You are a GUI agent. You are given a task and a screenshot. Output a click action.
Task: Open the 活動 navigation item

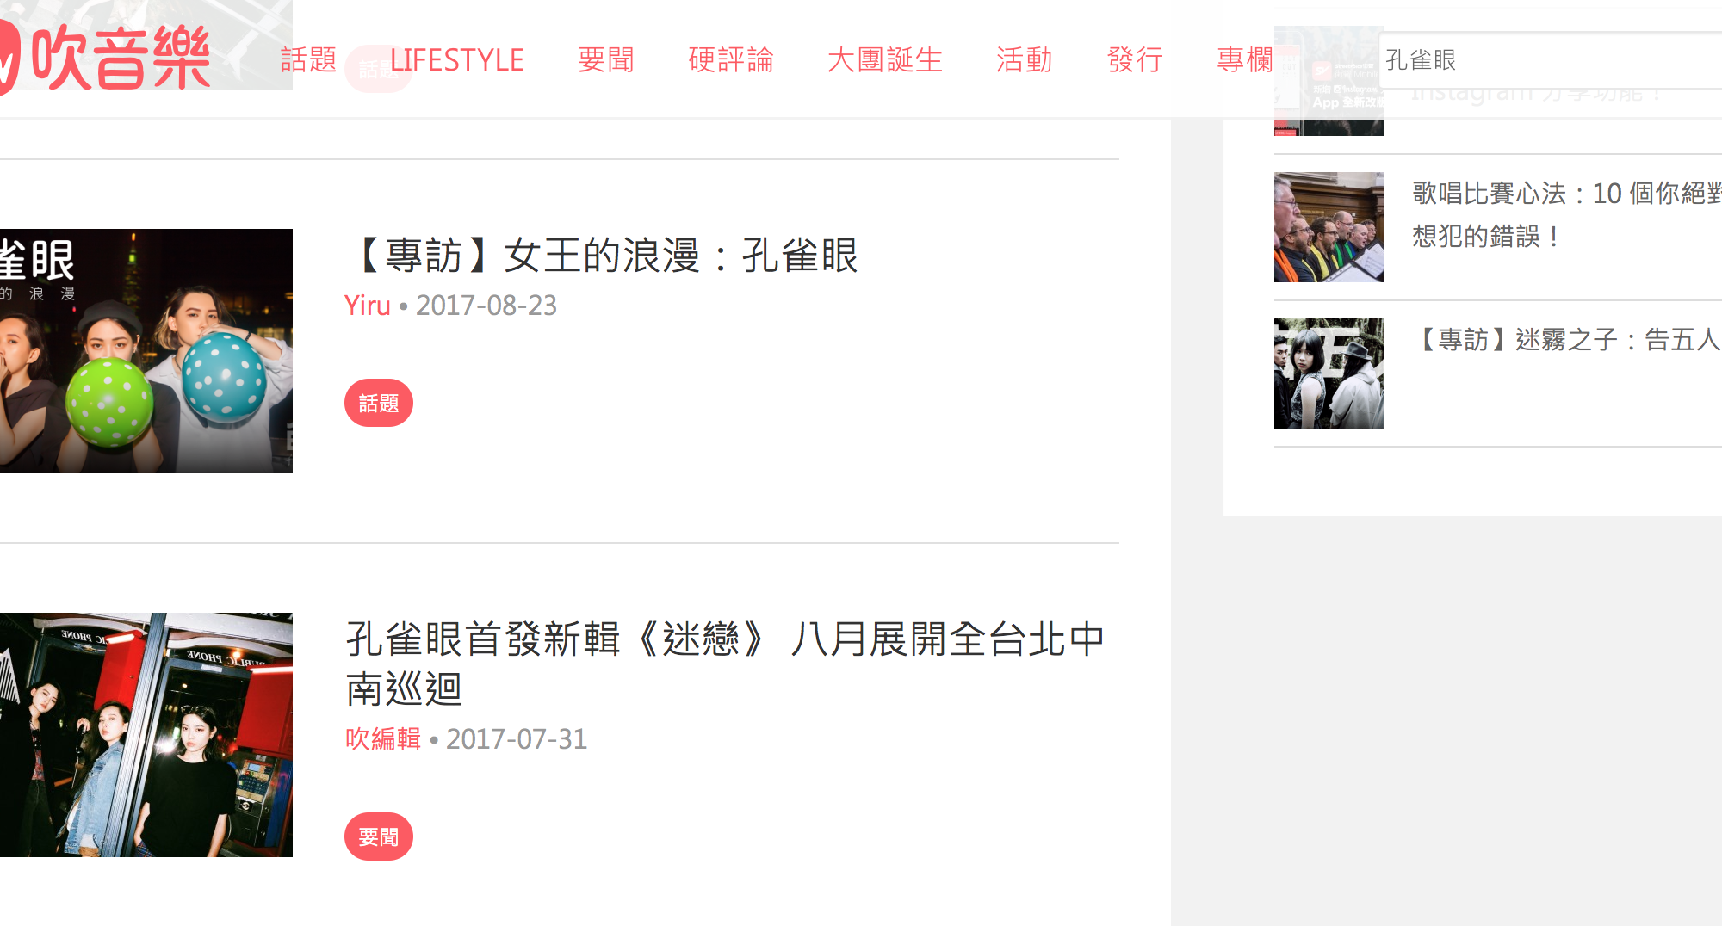(x=1024, y=59)
